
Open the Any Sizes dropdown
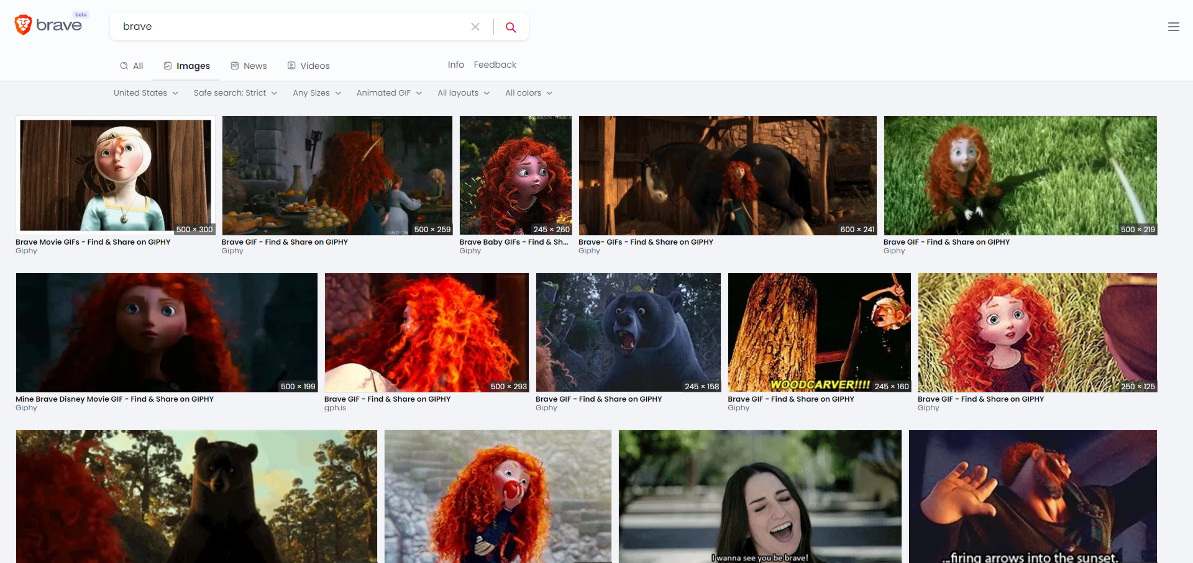click(317, 93)
